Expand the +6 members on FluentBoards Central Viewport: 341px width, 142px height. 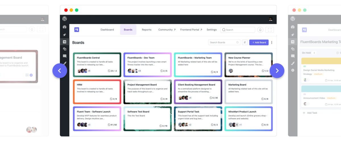coord(89,71)
